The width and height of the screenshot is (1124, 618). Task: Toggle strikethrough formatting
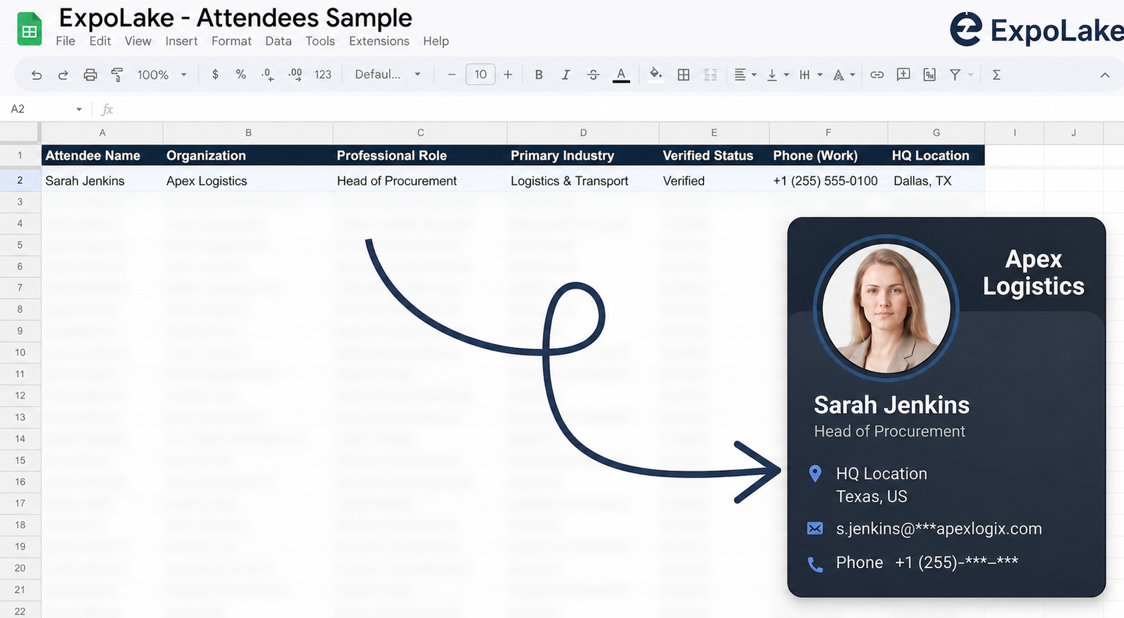click(x=593, y=74)
